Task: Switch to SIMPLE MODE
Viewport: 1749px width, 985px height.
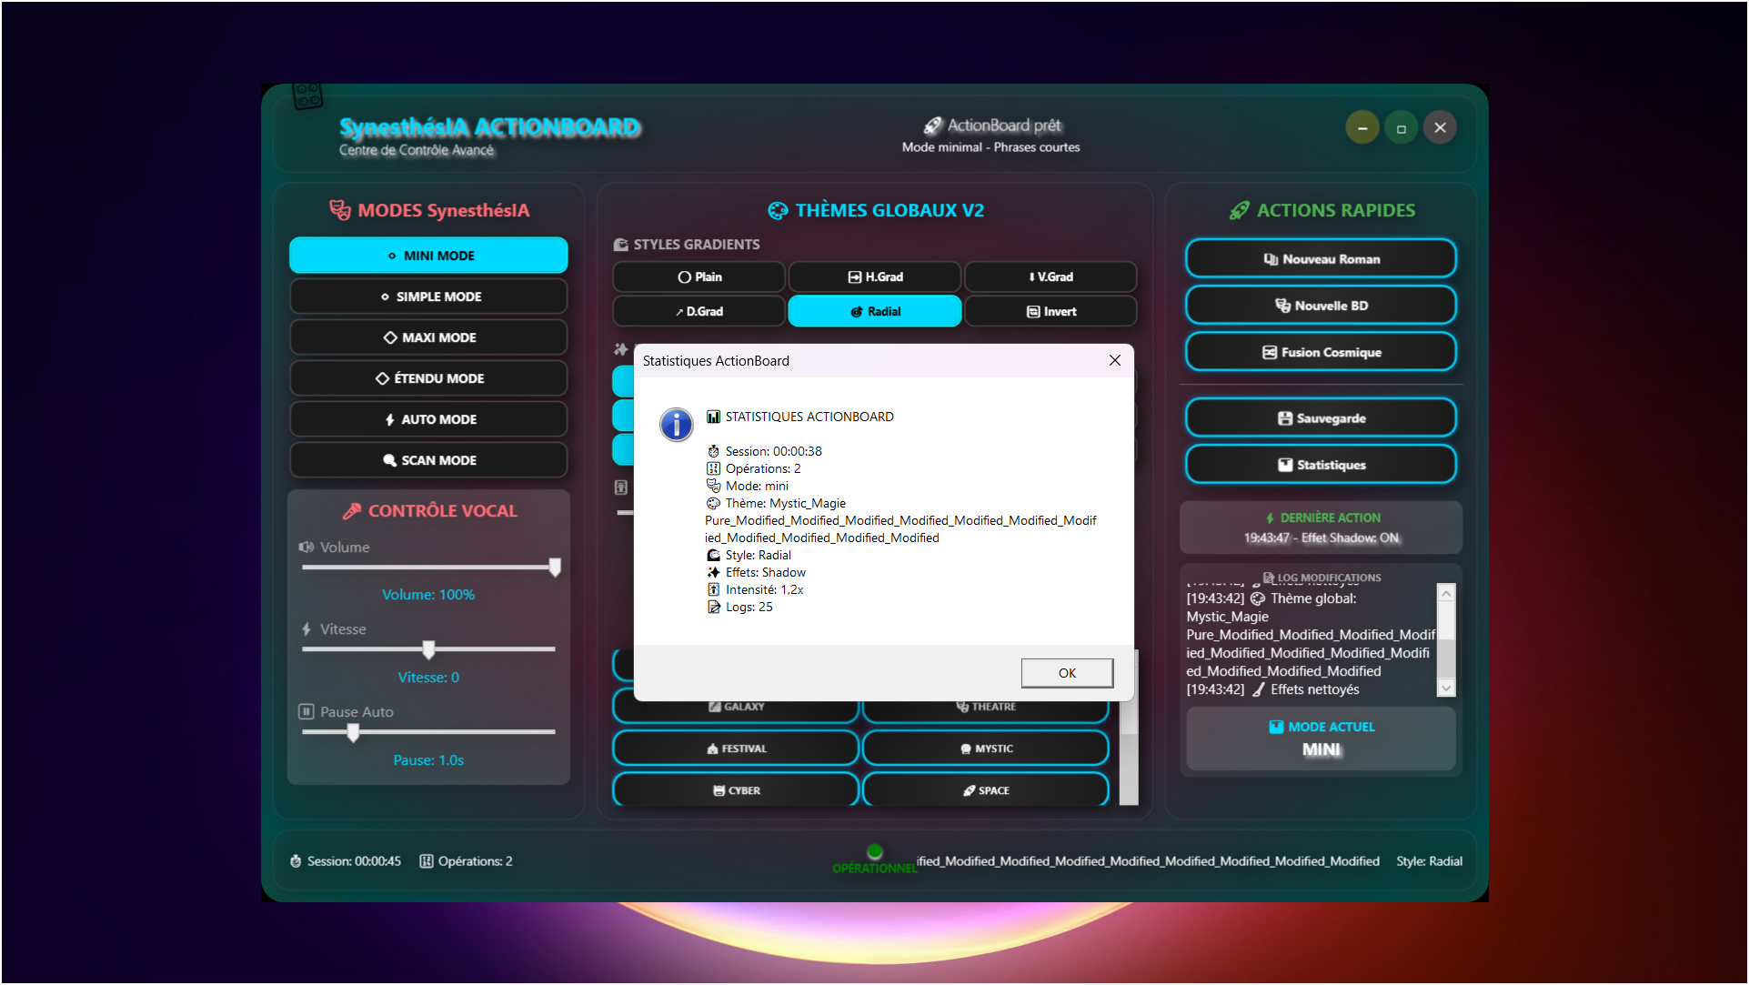Action: (428, 297)
